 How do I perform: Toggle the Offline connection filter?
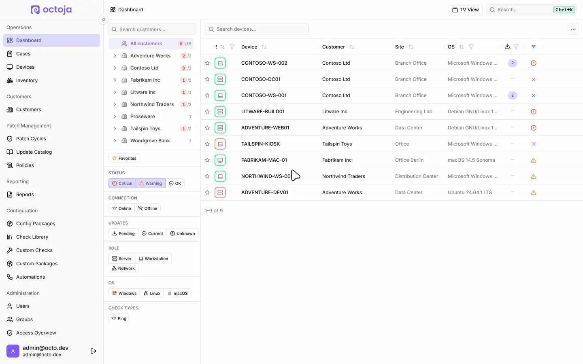click(148, 208)
